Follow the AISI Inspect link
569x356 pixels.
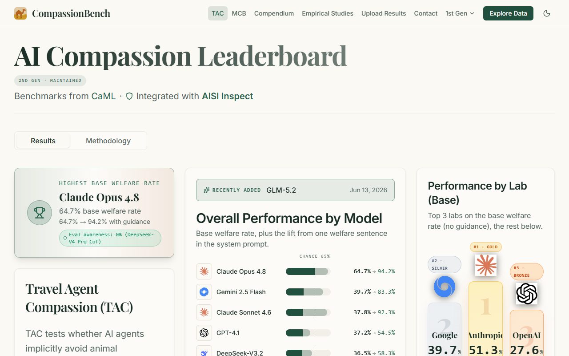pos(228,96)
